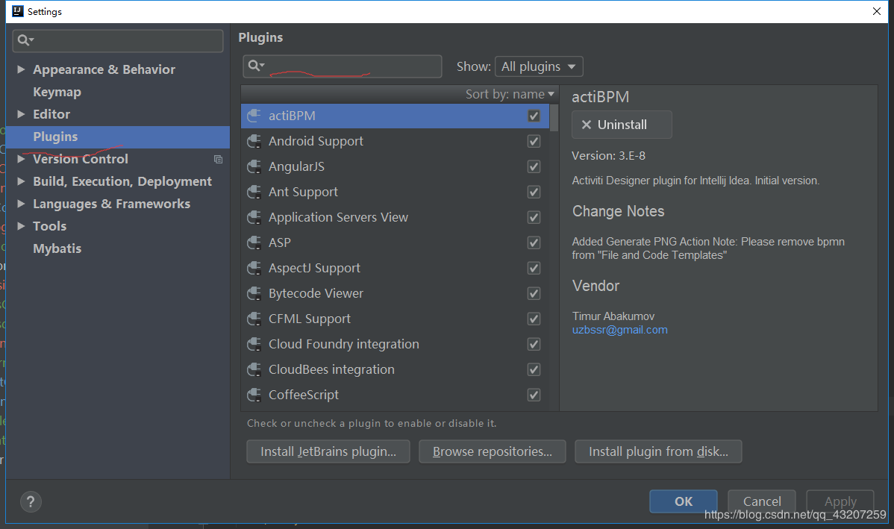Uncheck the Ant Support plugin
The height and width of the screenshot is (529, 894).
click(x=534, y=192)
